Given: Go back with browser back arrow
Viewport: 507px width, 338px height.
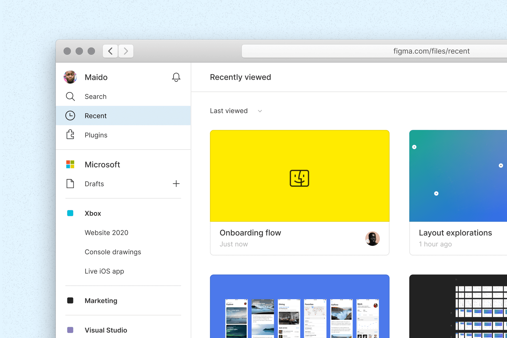Looking at the screenshot, I should (x=110, y=51).
